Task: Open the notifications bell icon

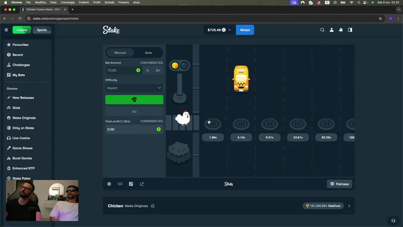Action: click(x=341, y=30)
